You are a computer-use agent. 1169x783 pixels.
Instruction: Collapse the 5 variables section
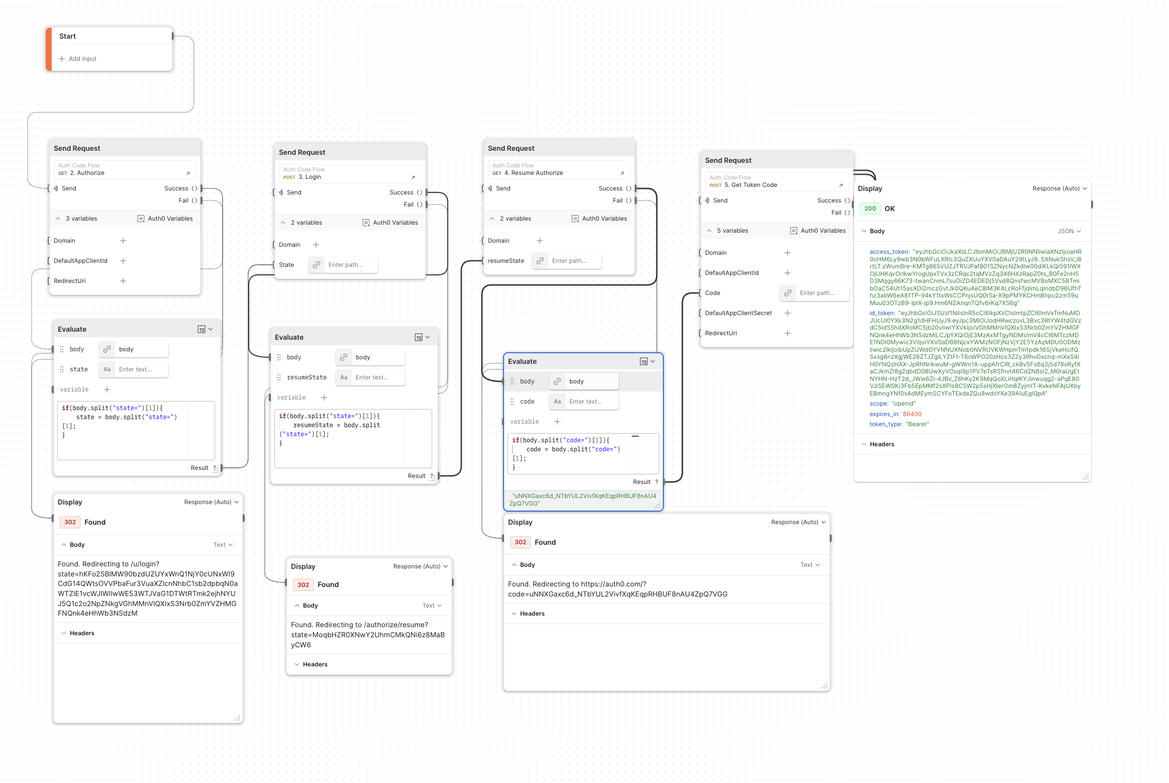coord(709,230)
